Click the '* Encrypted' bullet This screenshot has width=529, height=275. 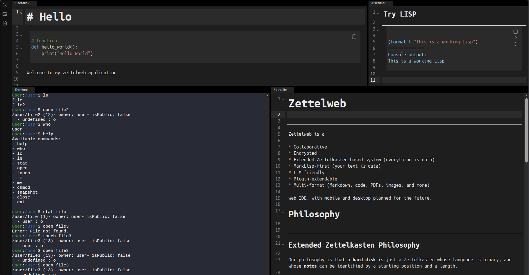click(302, 153)
